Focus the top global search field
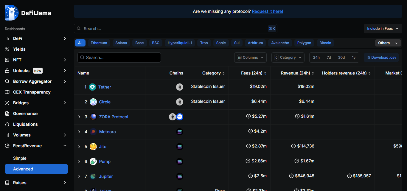 click(175, 29)
